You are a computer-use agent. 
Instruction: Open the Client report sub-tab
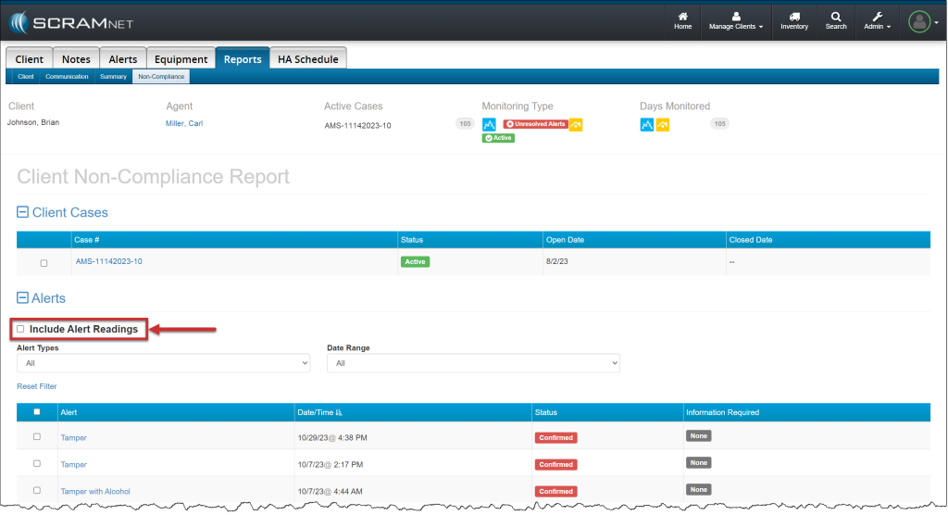26,76
